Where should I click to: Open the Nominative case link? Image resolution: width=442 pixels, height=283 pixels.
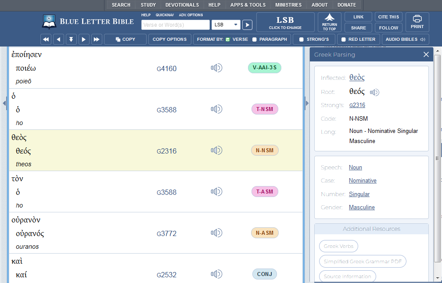(x=363, y=181)
